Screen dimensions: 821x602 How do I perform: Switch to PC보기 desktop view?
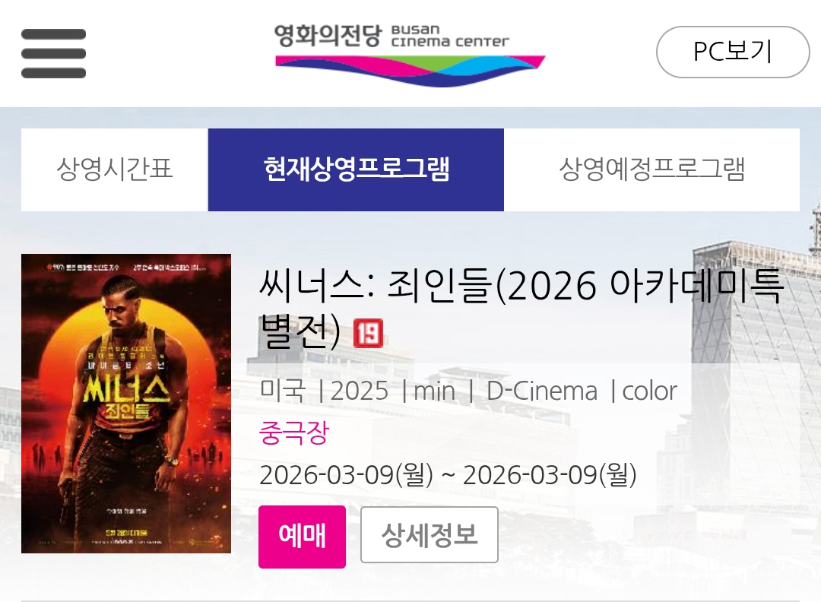click(733, 52)
